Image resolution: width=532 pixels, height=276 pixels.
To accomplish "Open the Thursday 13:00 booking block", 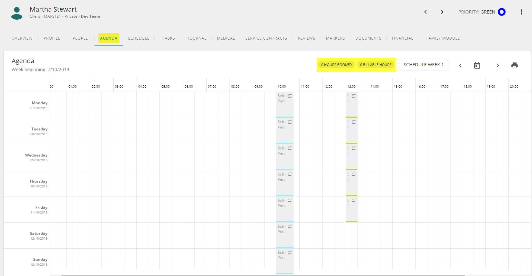I will (x=352, y=183).
